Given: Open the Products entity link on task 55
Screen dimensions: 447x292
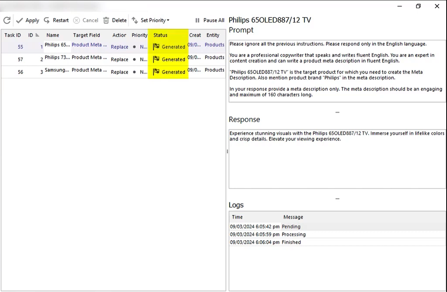Looking at the screenshot, I should [214, 45].
